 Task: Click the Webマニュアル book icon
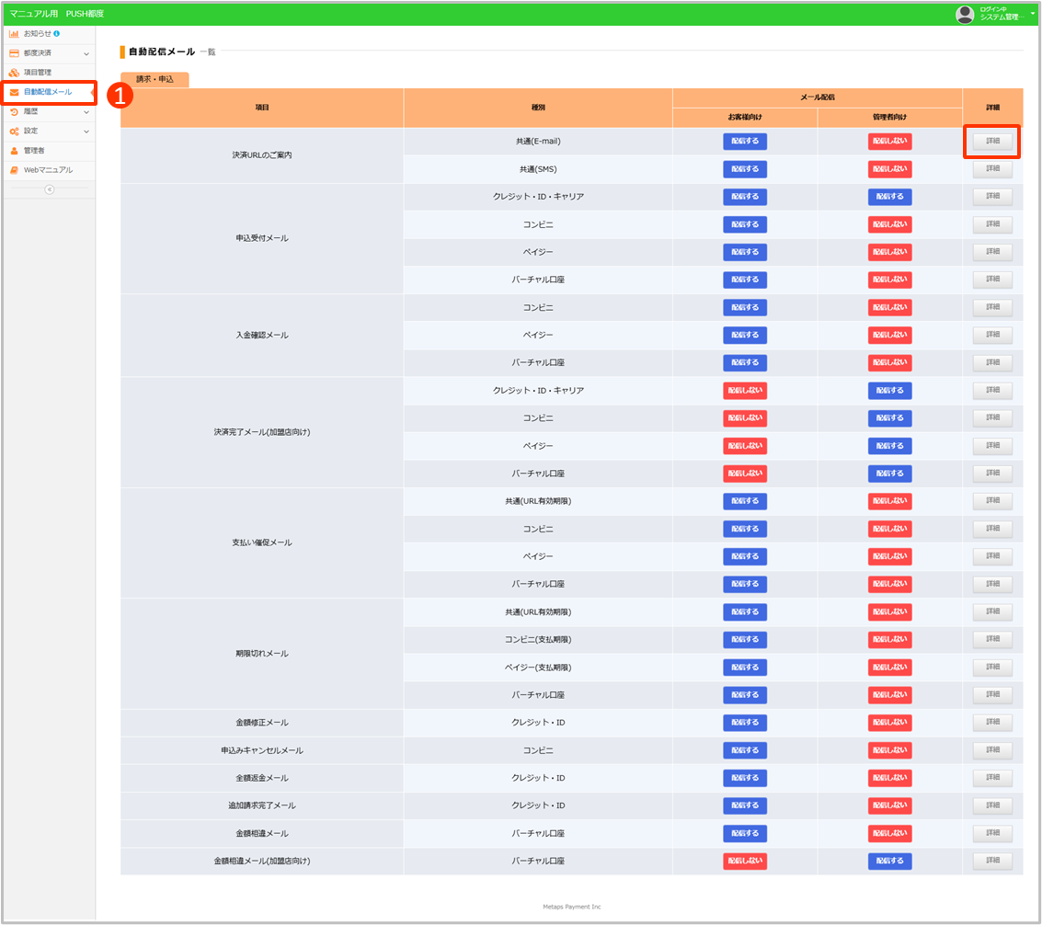pyautogui.click(x=14, y=170)
